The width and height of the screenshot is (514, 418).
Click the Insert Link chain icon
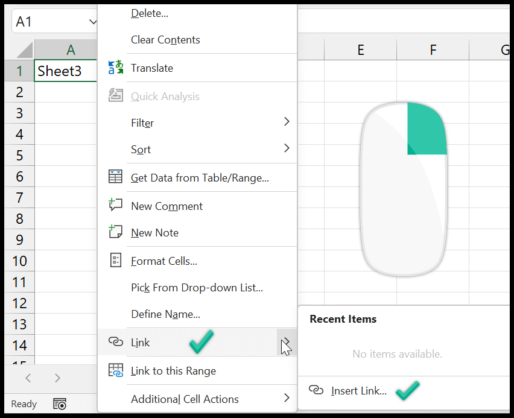pos(316,390)
